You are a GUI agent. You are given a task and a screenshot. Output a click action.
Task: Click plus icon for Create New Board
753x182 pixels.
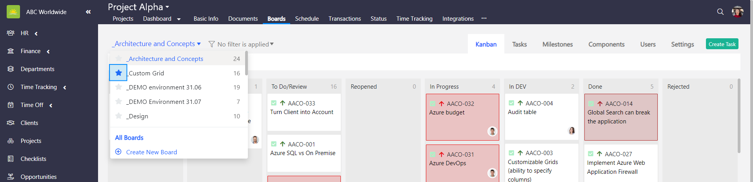click(x=118, y=152)
